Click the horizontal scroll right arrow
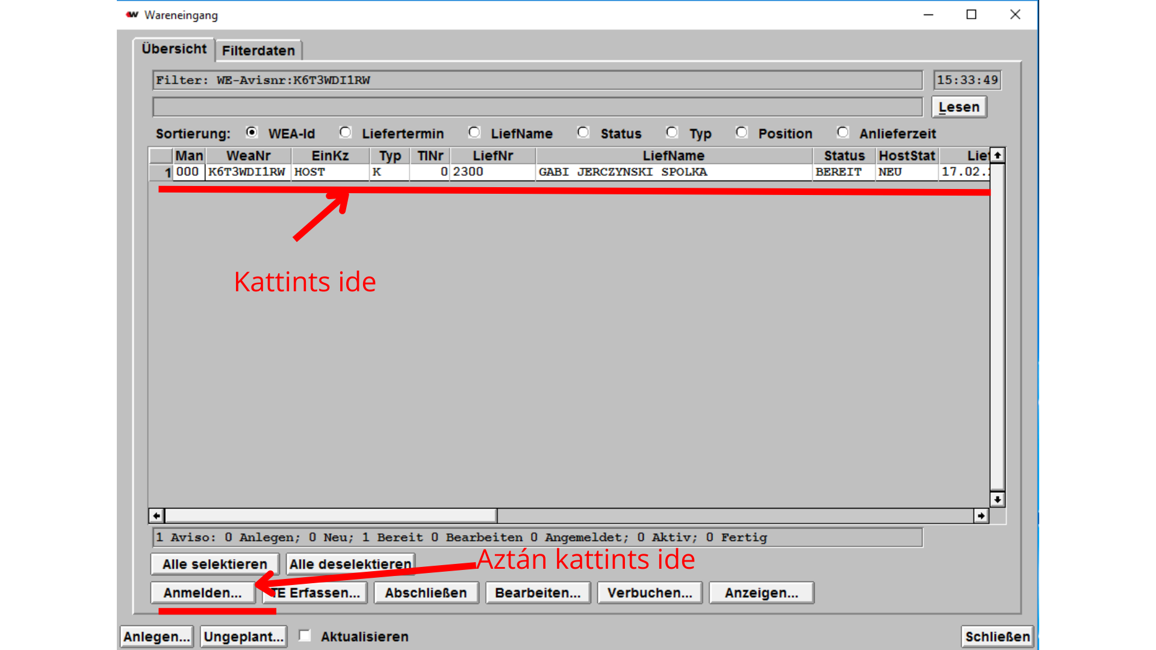This screenshot has width=1156, height=650. pyautogui.click(x=981, y=516)
